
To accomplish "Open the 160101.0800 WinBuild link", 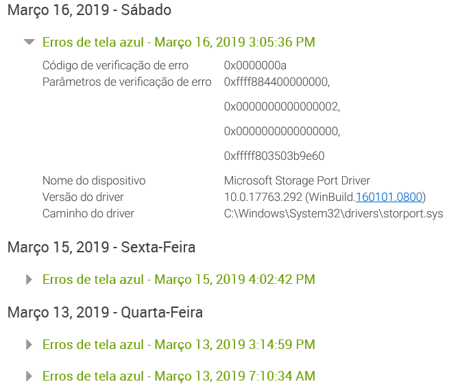I will 389,197.
